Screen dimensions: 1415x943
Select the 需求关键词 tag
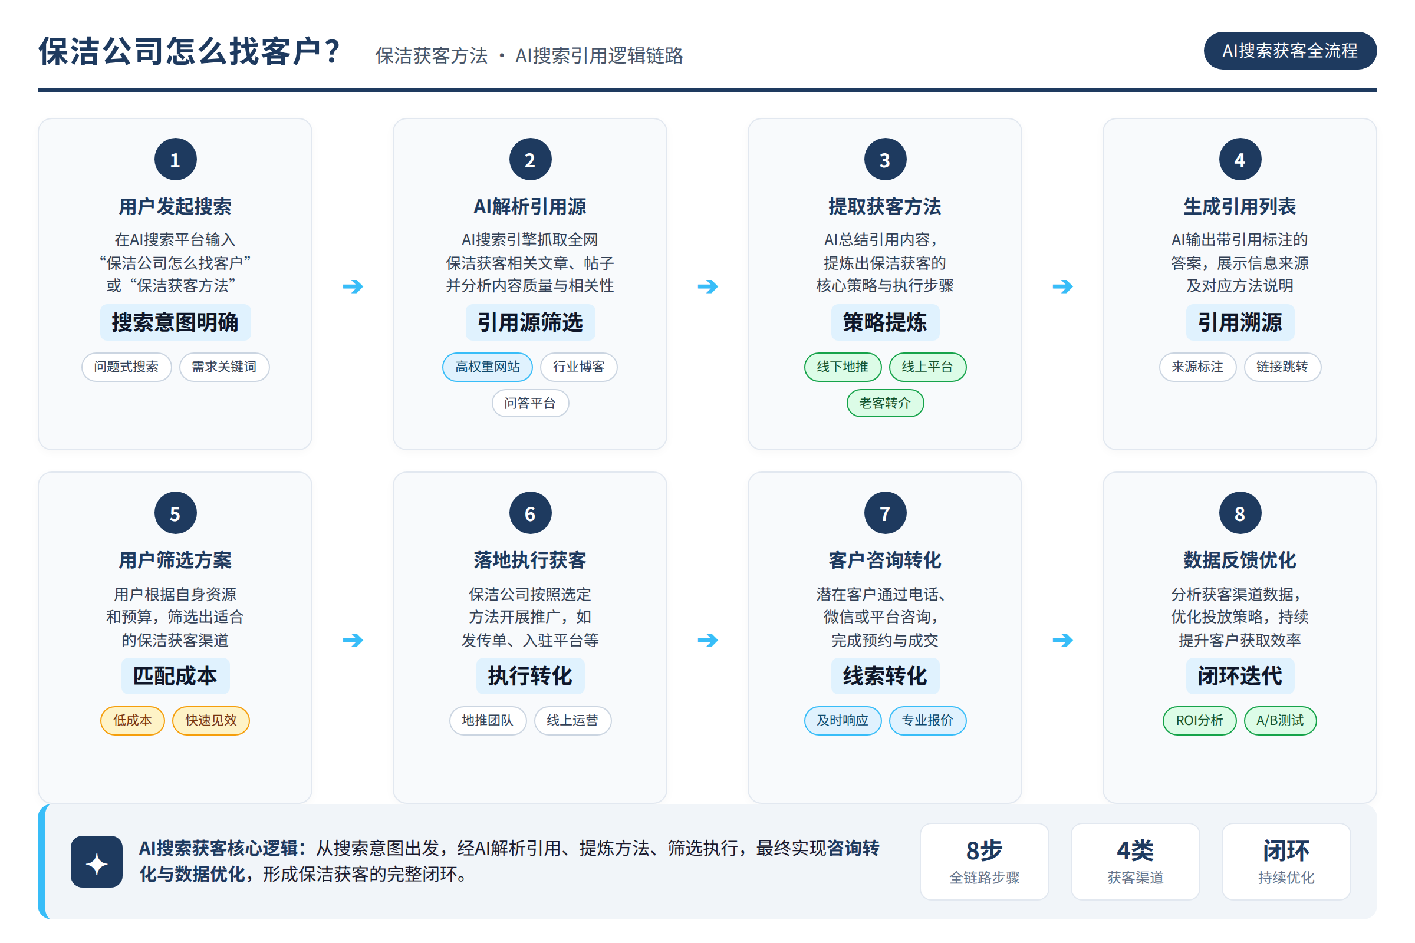(225, 367)
